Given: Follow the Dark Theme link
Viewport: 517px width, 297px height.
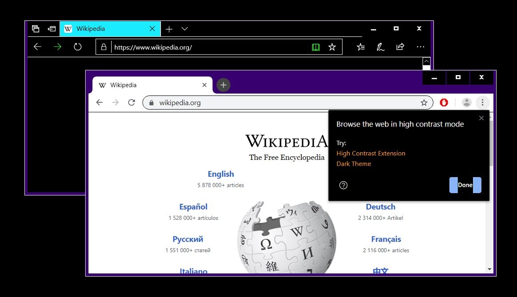Looking at the screenshot, I should pos(353,164).
